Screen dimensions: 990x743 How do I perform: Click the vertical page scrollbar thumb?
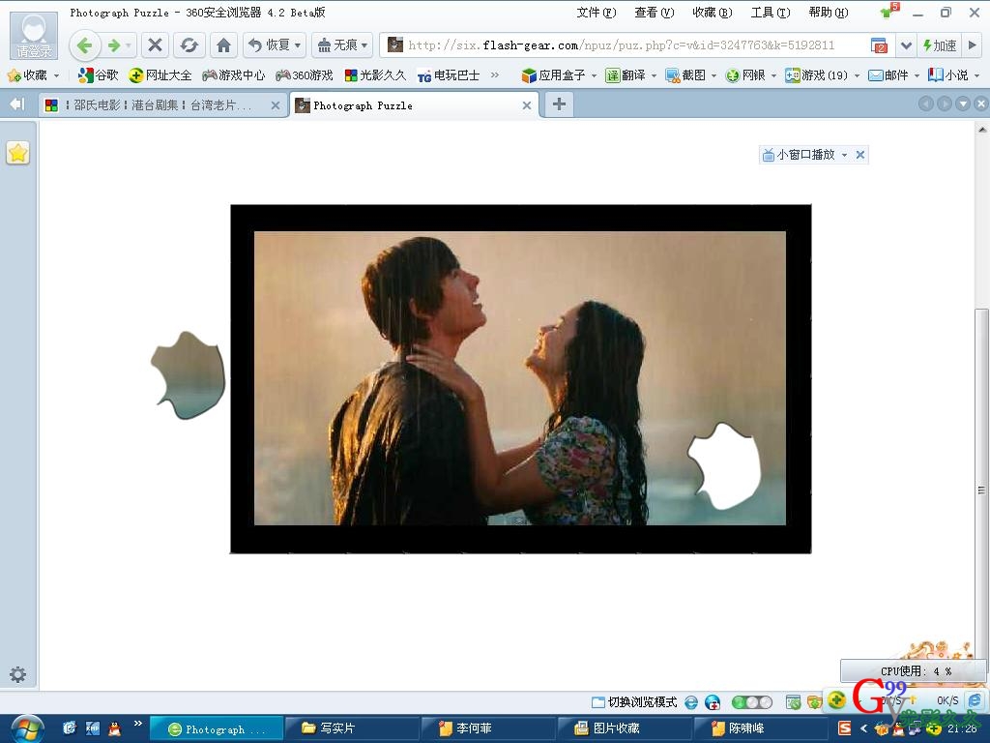coord(980,490)
